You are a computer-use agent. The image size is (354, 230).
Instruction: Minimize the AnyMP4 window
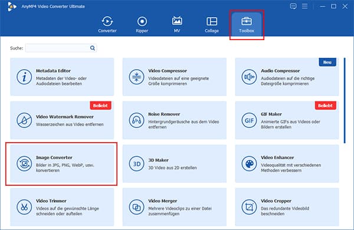[x=323, y=6]
